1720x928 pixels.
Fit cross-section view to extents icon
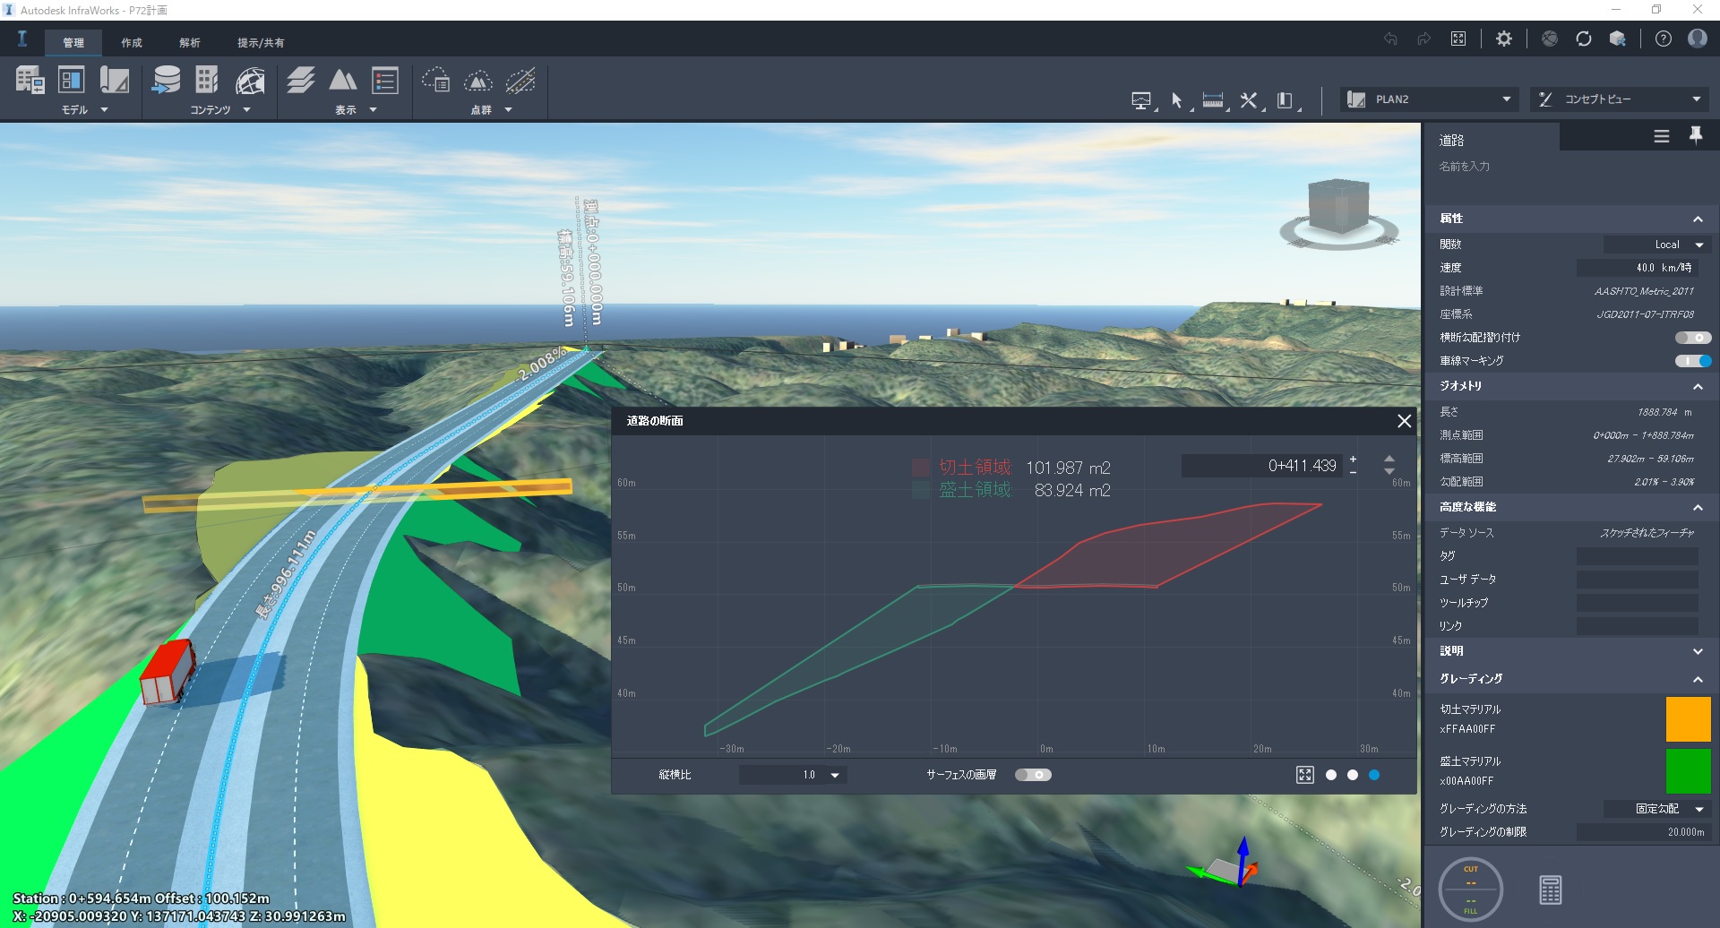point(1305,775)
